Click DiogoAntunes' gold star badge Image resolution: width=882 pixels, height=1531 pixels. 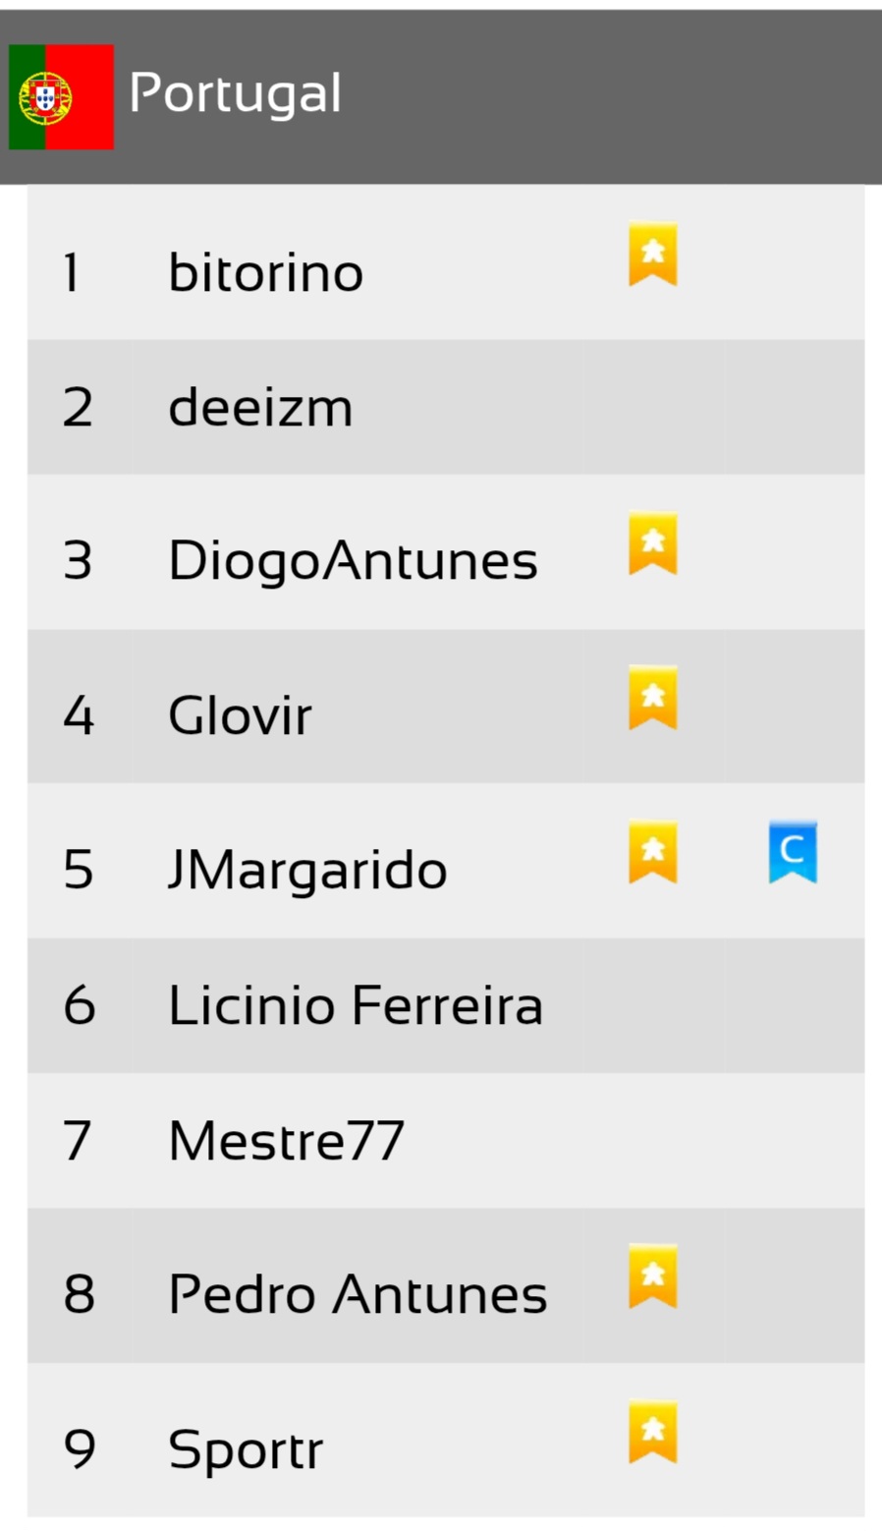point(653,543)
